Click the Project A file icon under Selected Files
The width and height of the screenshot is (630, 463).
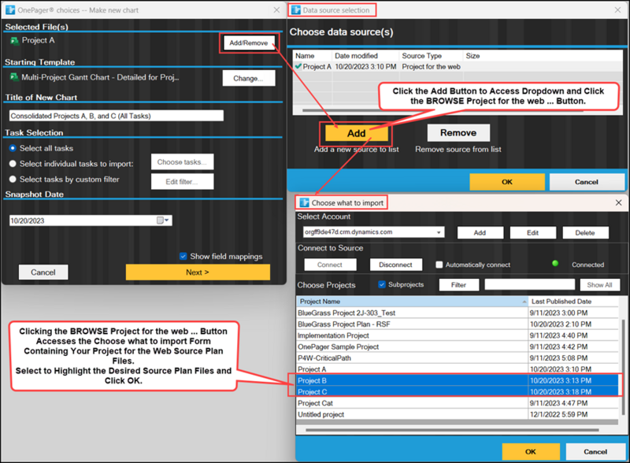point(14,40)
